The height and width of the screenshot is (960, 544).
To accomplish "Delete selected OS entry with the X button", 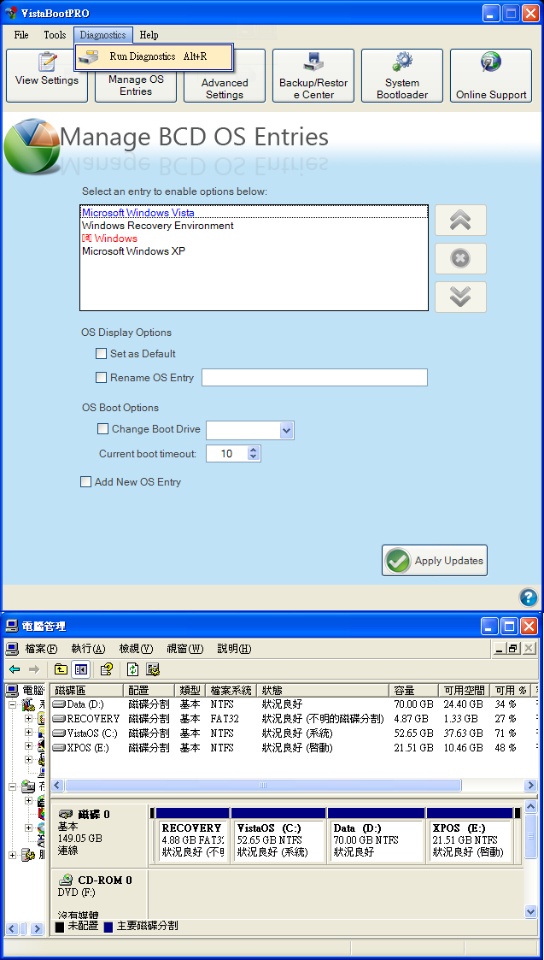I will [461, 258].
